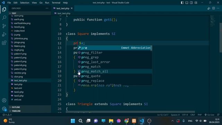Choose preg_grep from the suggestion list
This screenshot has width=222, height=125.
[115, 57]
